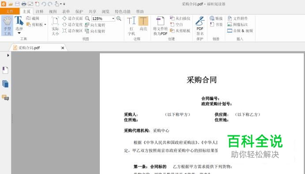Viewport: 305px width, 174px height.
Task: Select the 手型工具 hand tool
Action: (x=8, y=26)
